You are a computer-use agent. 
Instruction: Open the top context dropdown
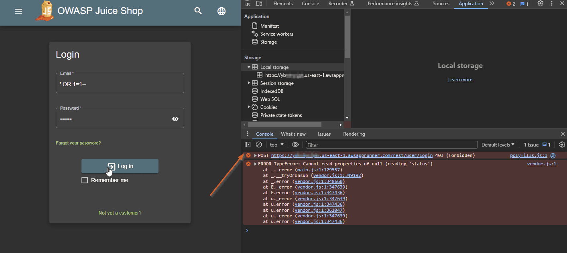click(276, 145)
